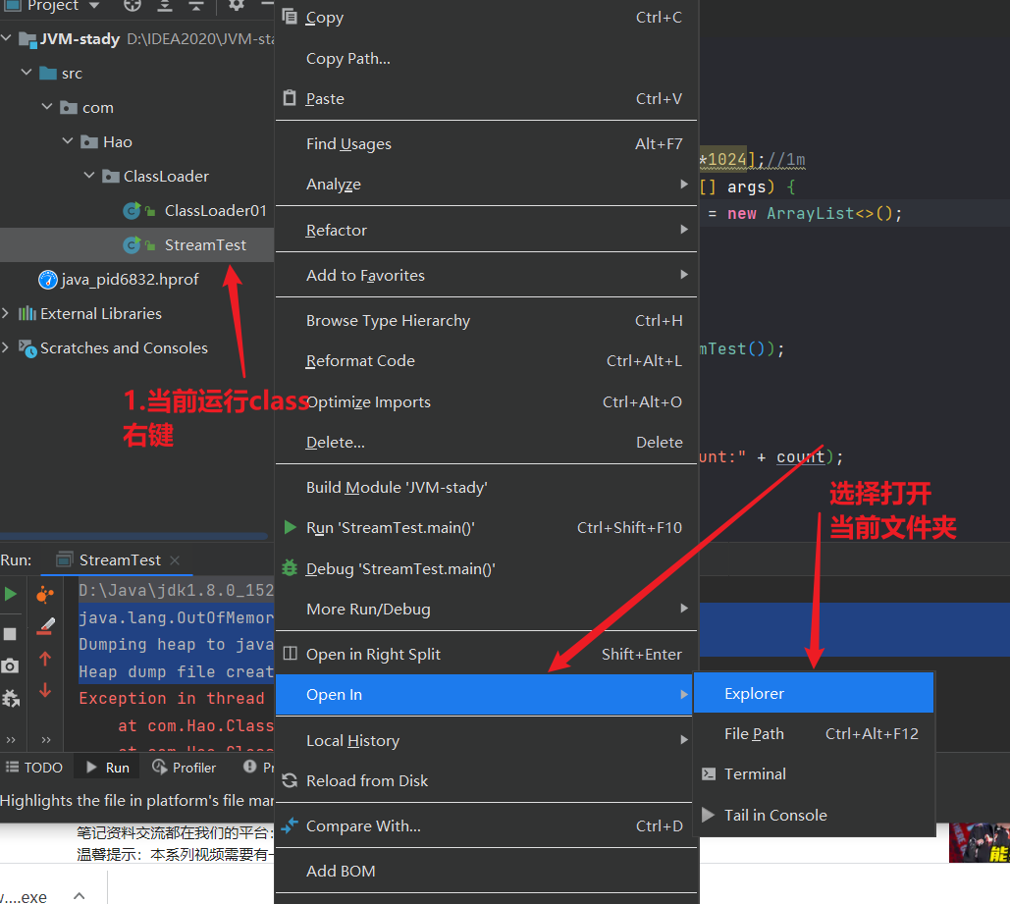This screenshot has height=904, width=1010.
Task: Select StreamTest class in project tree
Action: (x=205, y=244)
